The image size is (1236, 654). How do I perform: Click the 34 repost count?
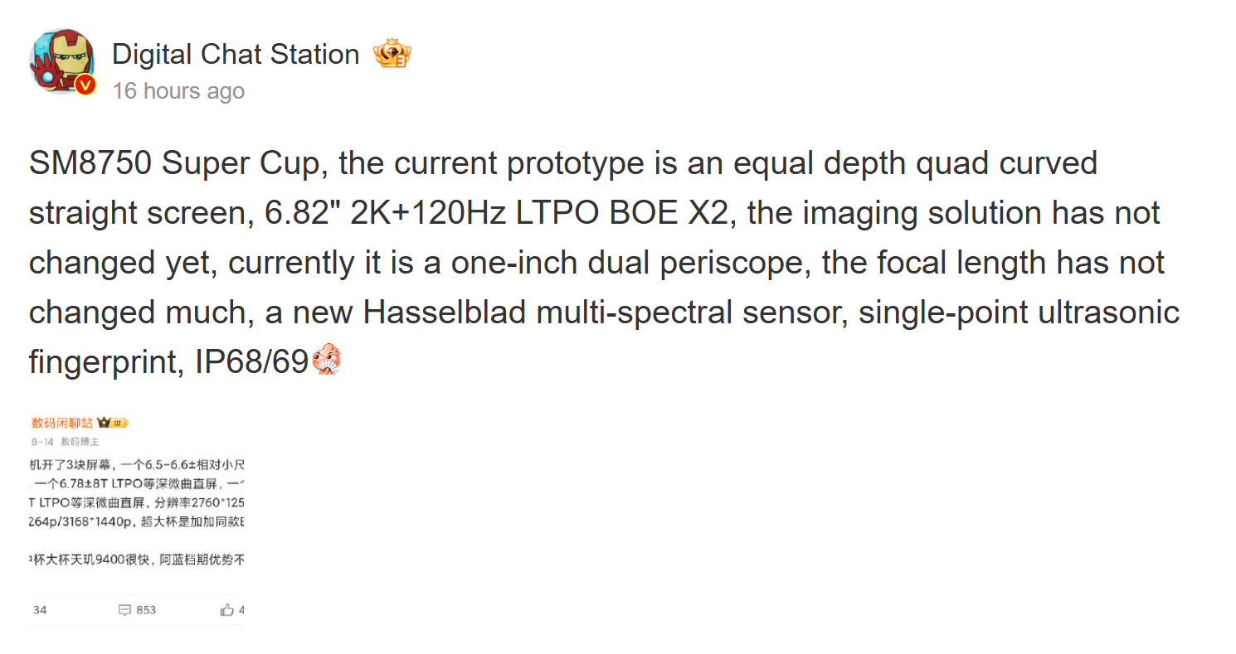[40, 610]
